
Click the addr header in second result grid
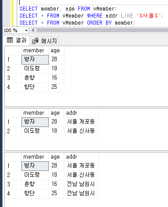81,113
